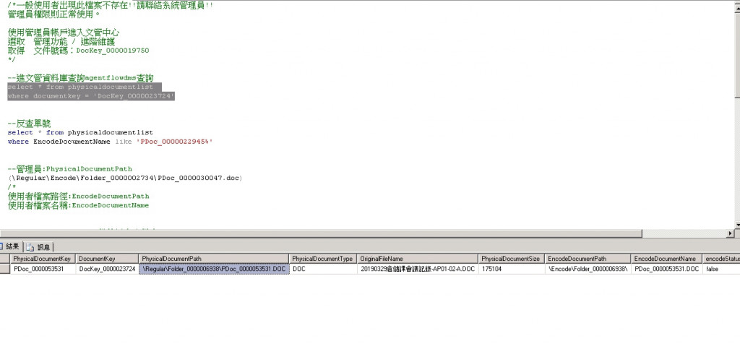Click the cell PDoc_0000053531 under PhysicalDocumentKey
Screen dimensions: 740x344
click(x=43, y=269)
